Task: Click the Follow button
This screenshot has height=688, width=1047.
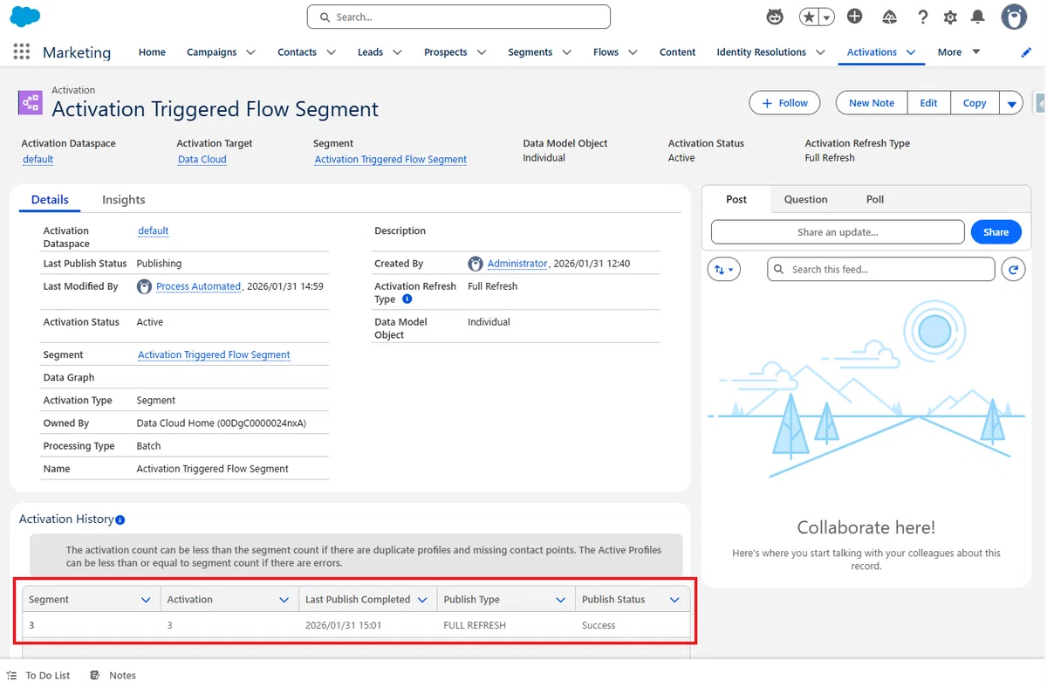Action: 784,103
